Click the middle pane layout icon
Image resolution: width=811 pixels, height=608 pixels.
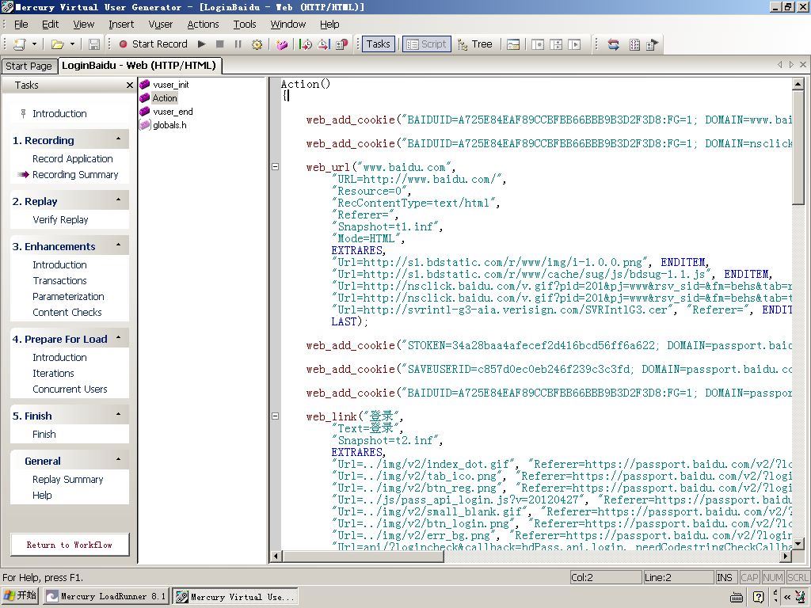(556, 44)
